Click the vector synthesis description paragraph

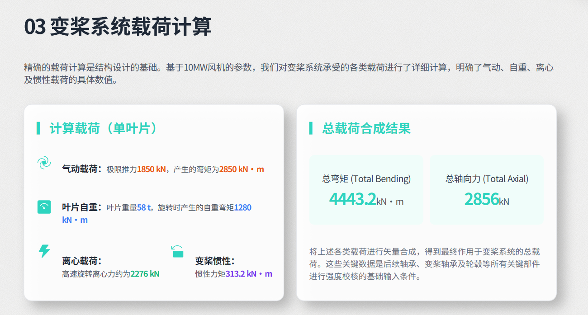coord(424,264)
